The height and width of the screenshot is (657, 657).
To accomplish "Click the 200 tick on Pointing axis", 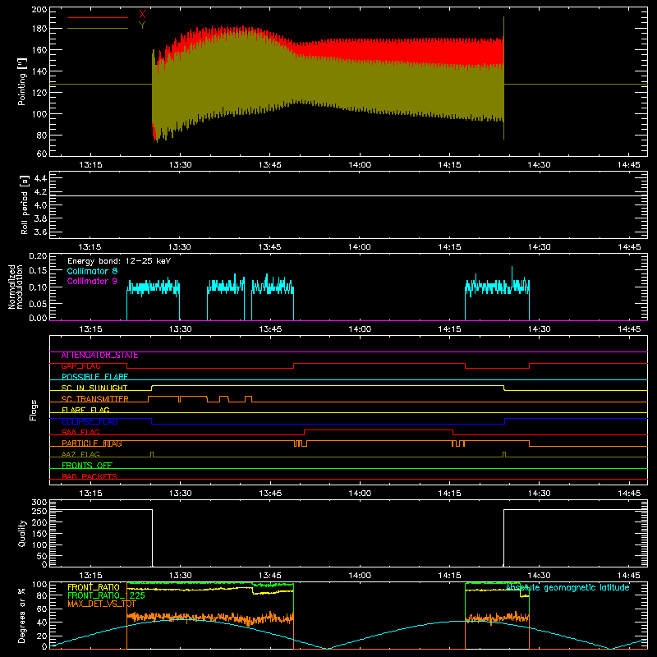I will tap(39, 9).
